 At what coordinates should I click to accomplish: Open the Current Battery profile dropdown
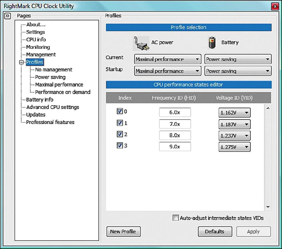tap(238, 59)
